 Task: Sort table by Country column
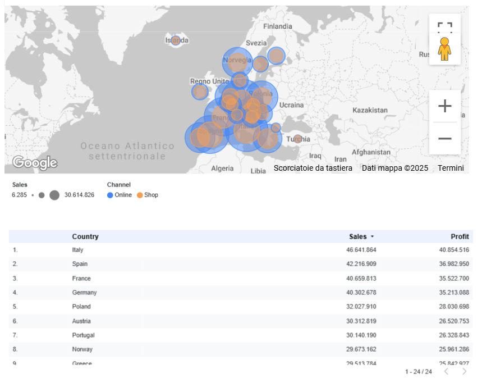[x=85, y=236]
